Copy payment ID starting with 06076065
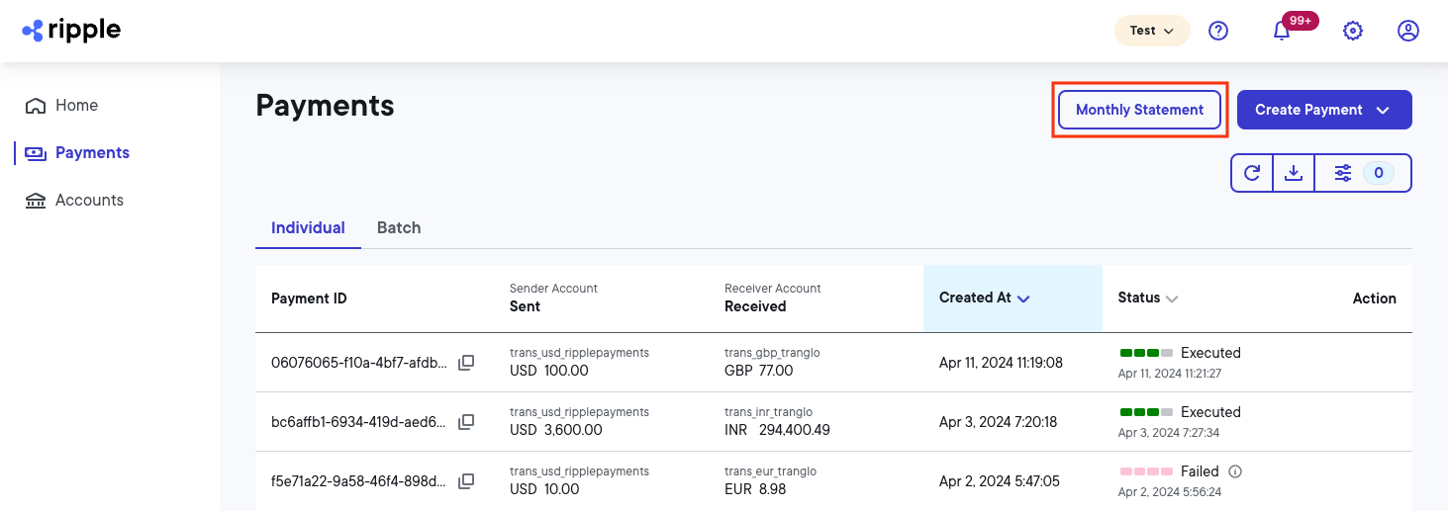 466,363
